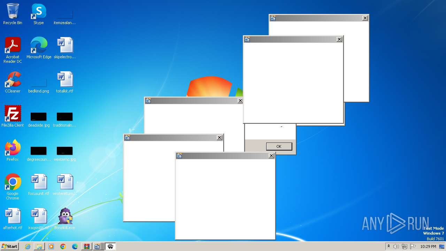Open the 10:29 PM taskbar clock
The height and width of the screenshot is (251, 446).
click(428, 246)
